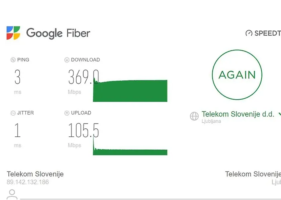281x200 pixels.
Task: Click the upload arrow icon
Action: pos(67,113)
